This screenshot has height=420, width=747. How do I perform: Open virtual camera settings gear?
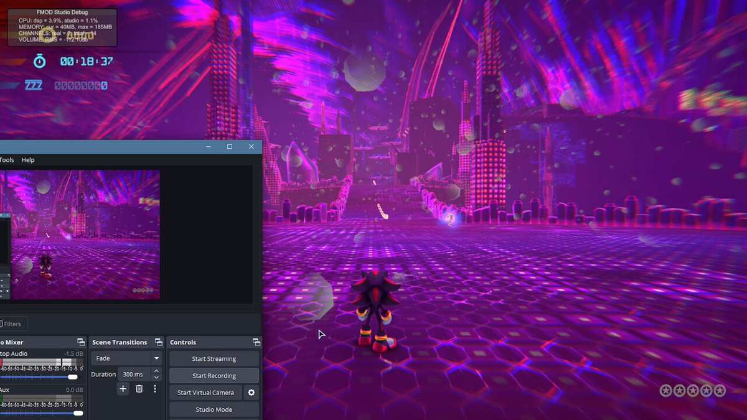pos(251,393)
